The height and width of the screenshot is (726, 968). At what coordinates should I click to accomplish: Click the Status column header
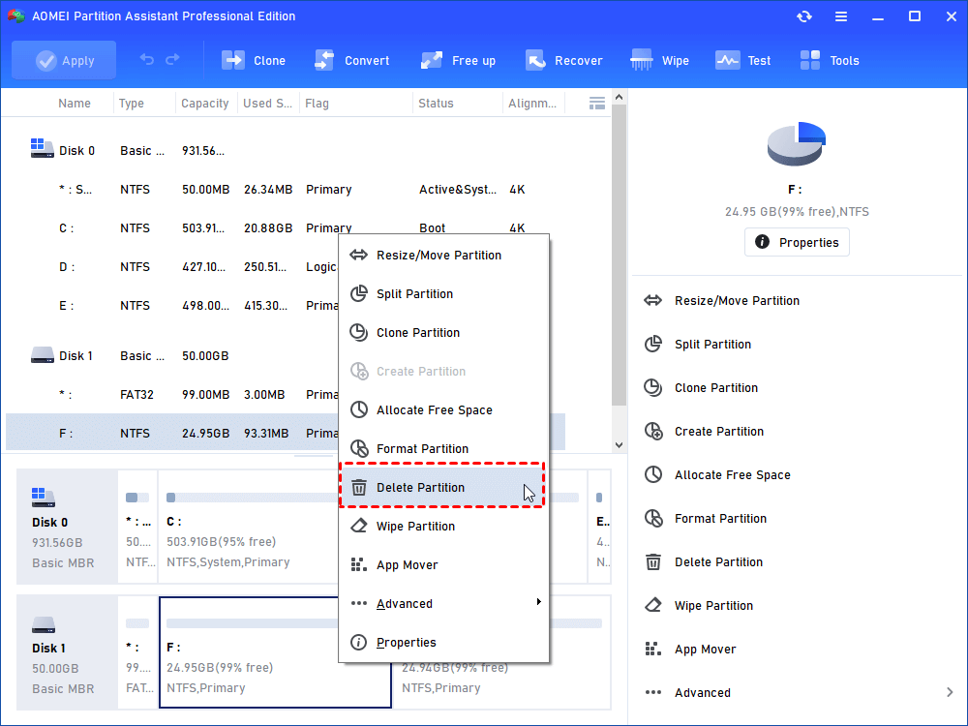(457, 104)
